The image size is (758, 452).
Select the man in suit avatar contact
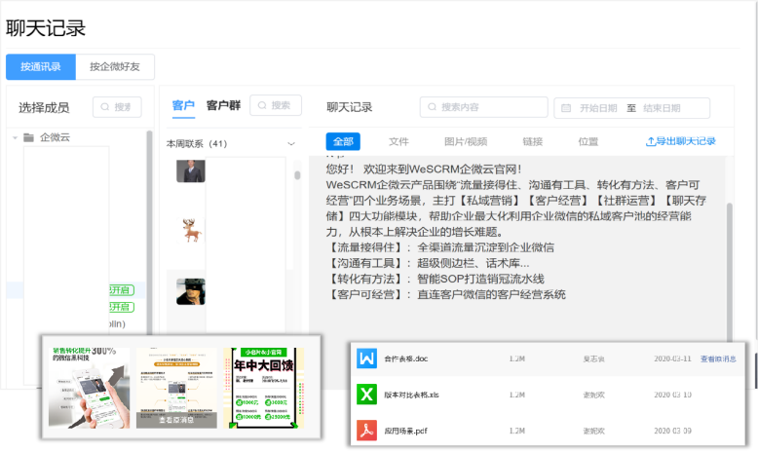point(190,171)
